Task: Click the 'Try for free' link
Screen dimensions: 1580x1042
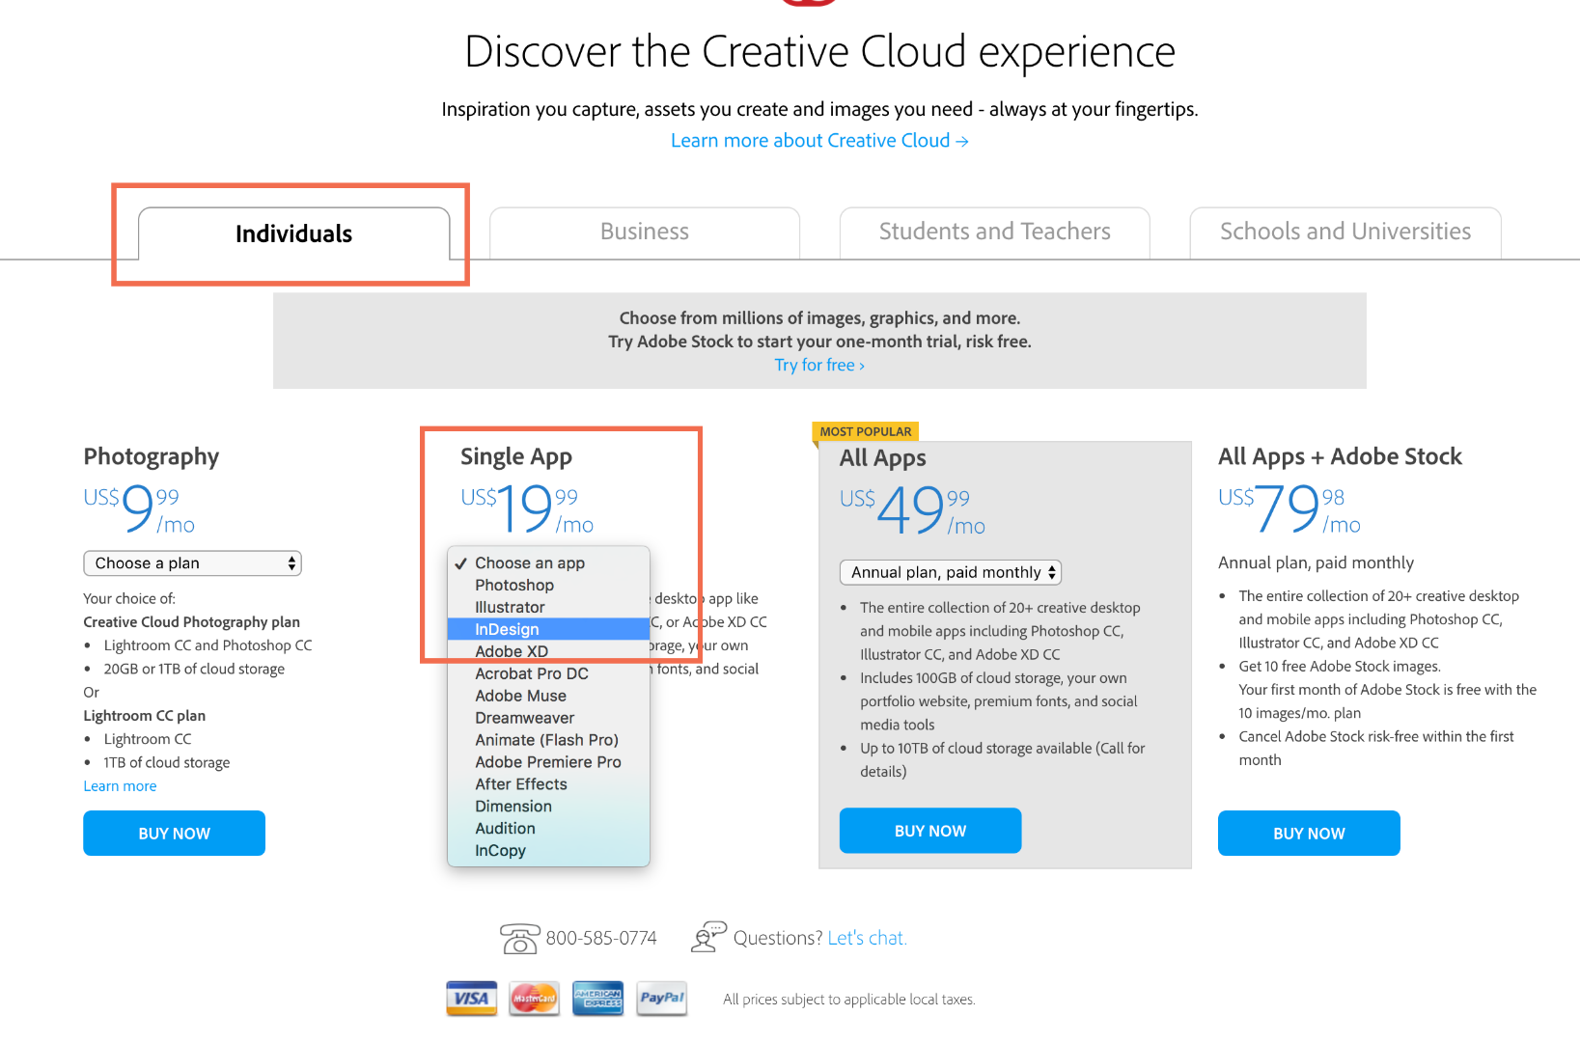Action: point(818,365)
